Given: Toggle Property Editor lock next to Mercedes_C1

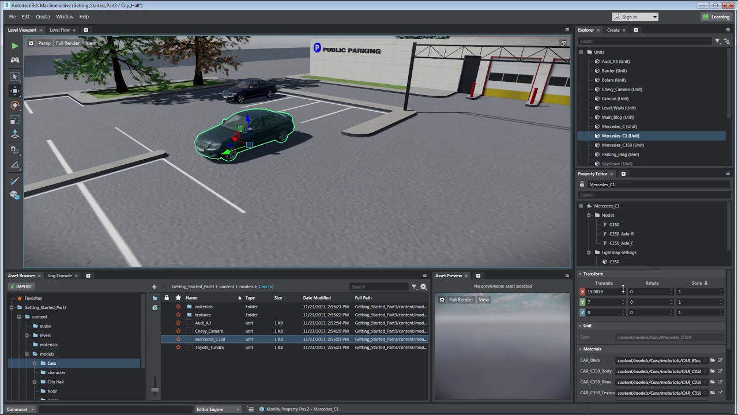Looking at the screenshot, I should [x=582, y=184].
